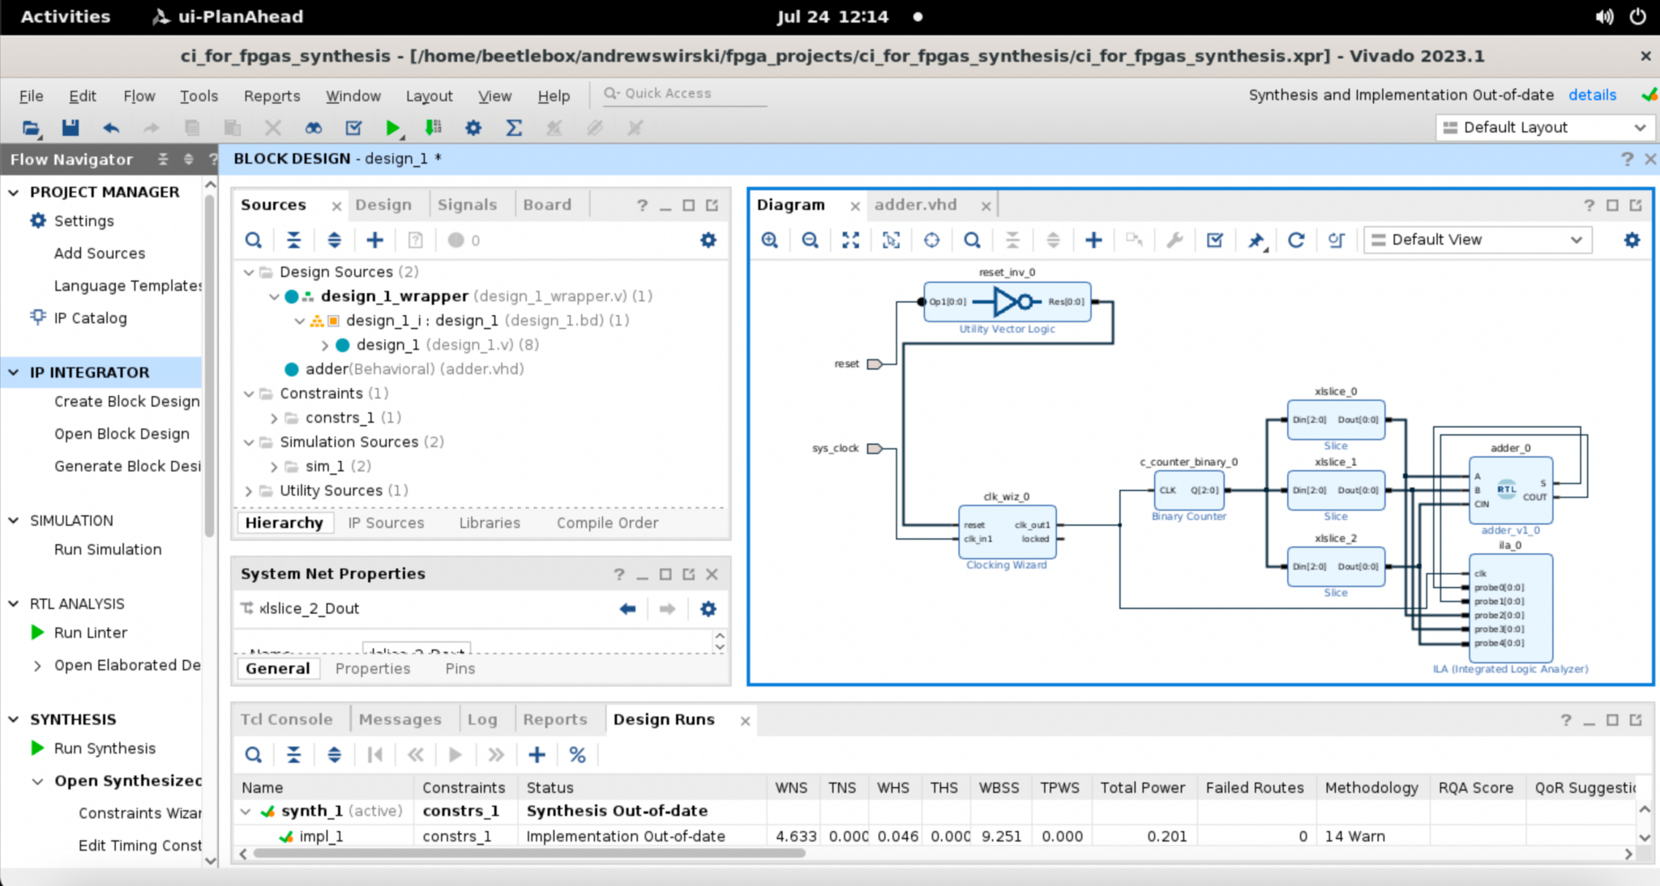The width and height of the screenshot is (1660, 886).
Task: Open Customize Block Design wrench icon
Action: click(x=1174, y=240)
